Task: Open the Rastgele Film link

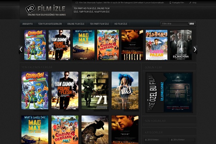Action: [178, 3]
